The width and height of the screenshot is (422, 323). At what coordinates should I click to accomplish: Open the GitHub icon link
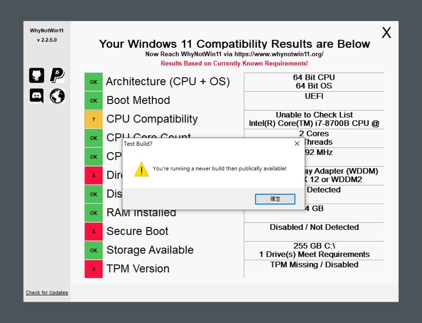click(x=37, y=75)
